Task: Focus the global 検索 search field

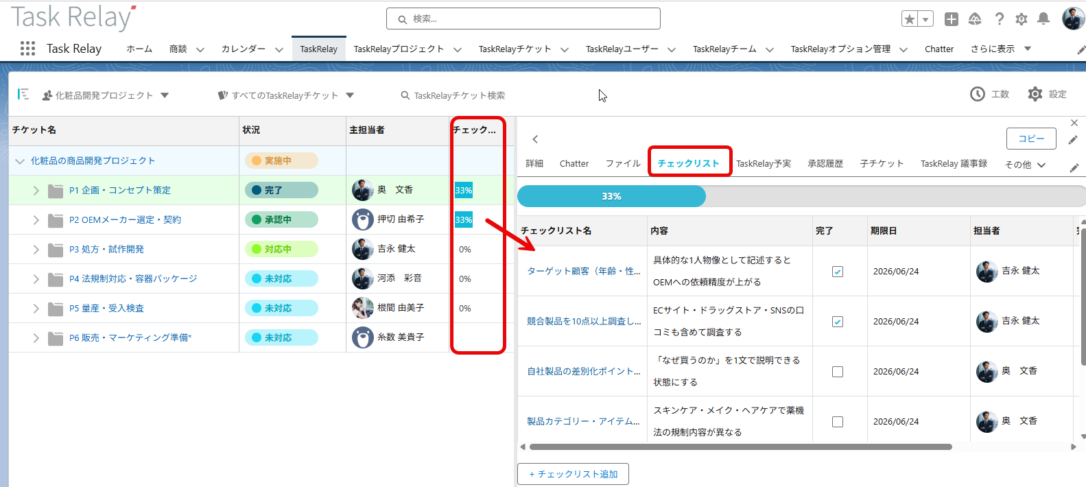Action: (523, 19)
